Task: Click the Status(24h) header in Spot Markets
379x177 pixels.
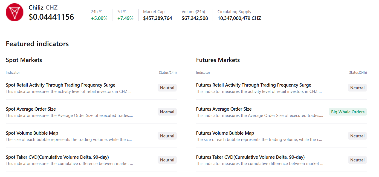Action: coord(168,73)
